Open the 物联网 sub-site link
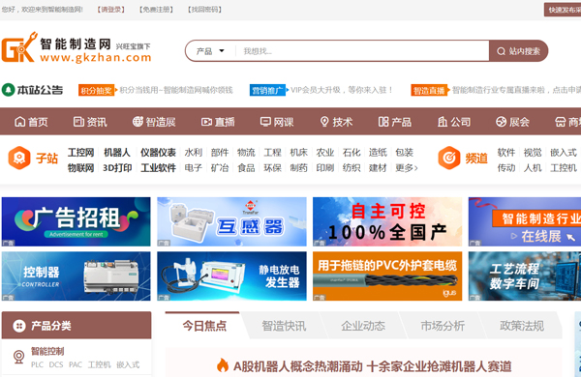This screenshot has height=377, width=581. (x=80, y=168)
